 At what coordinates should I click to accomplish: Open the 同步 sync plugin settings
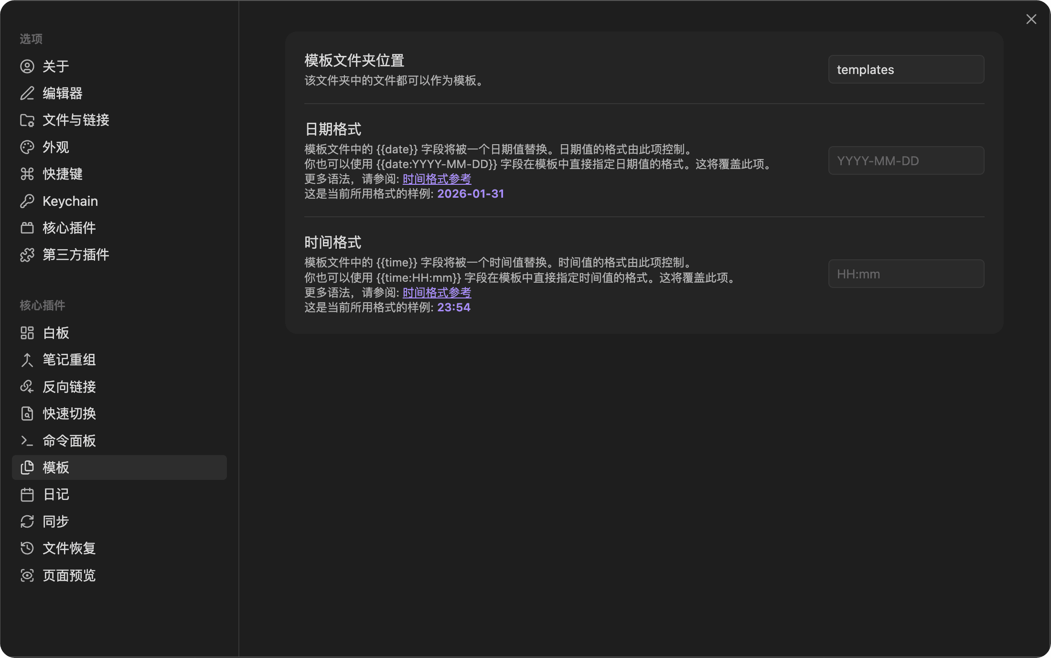point(55,521)
